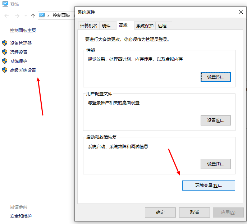Click the 高级系统设置 link

[x=23, y=70]
